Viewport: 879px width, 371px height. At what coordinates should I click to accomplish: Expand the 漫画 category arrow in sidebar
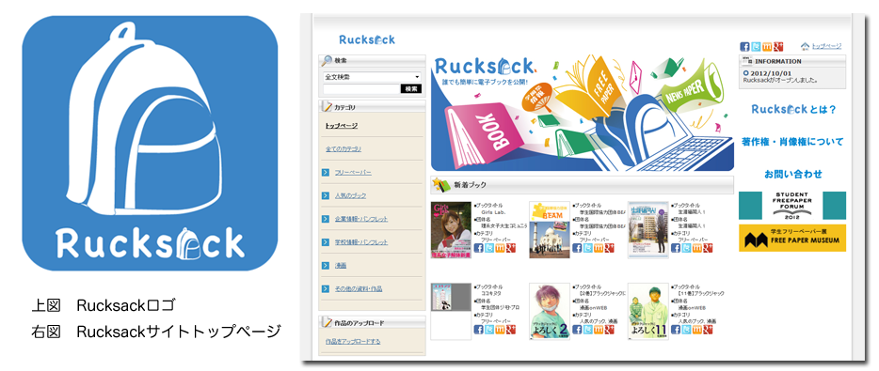tap(325, 265)
